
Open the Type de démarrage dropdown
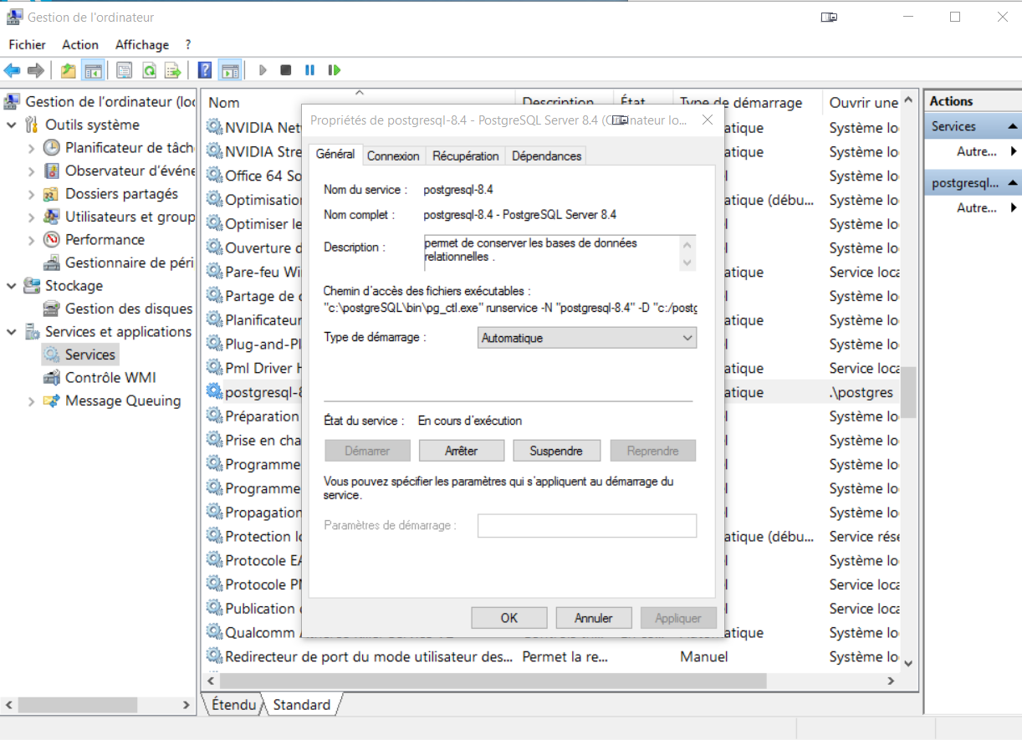pyautogui.click(x=587, y=338)
